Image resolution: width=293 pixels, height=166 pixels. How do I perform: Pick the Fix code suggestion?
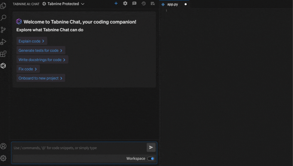[28, 69]
